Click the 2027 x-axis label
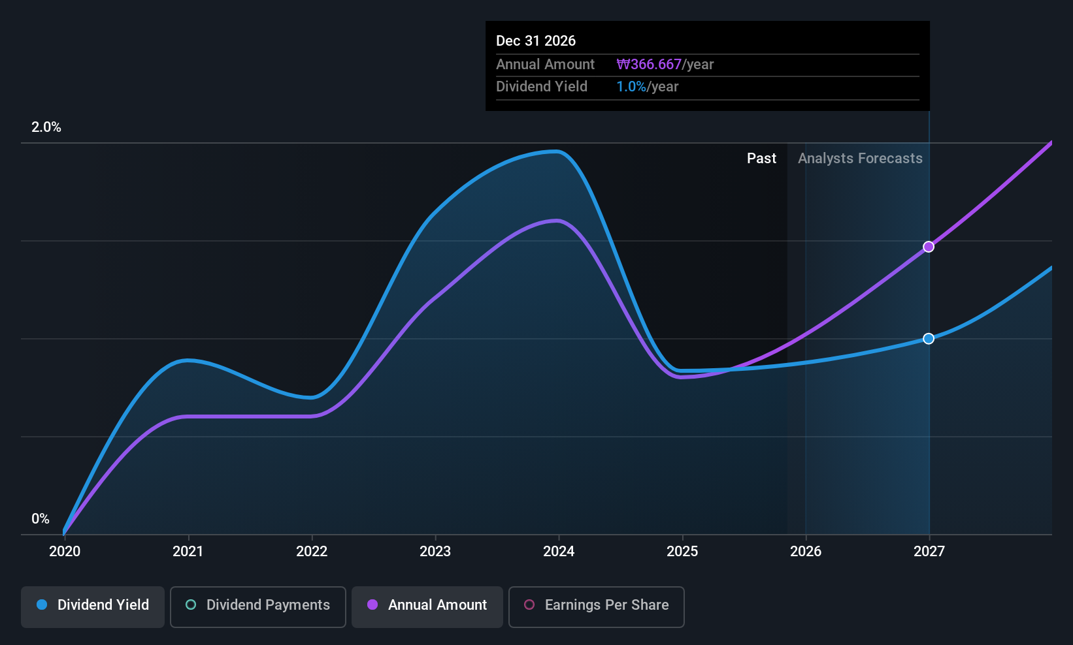Image resolution: width=1073 pixels, height=645 pixels. (x=929, y=552)
